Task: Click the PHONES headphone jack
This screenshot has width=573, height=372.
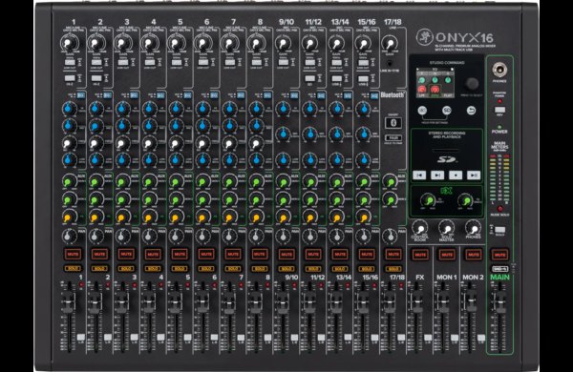Action: point(499,70)
